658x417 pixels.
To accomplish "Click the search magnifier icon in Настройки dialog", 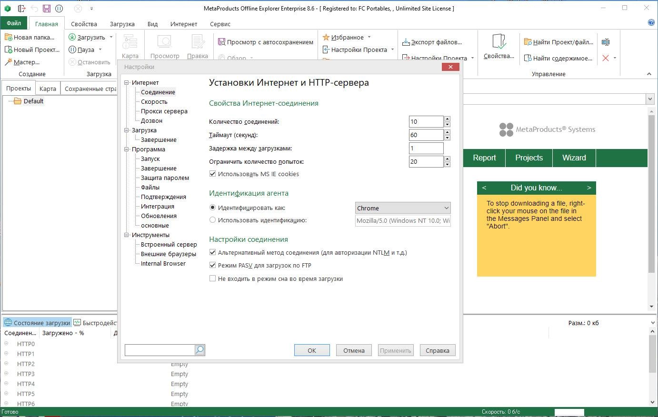I will click(x=200, y=350).
